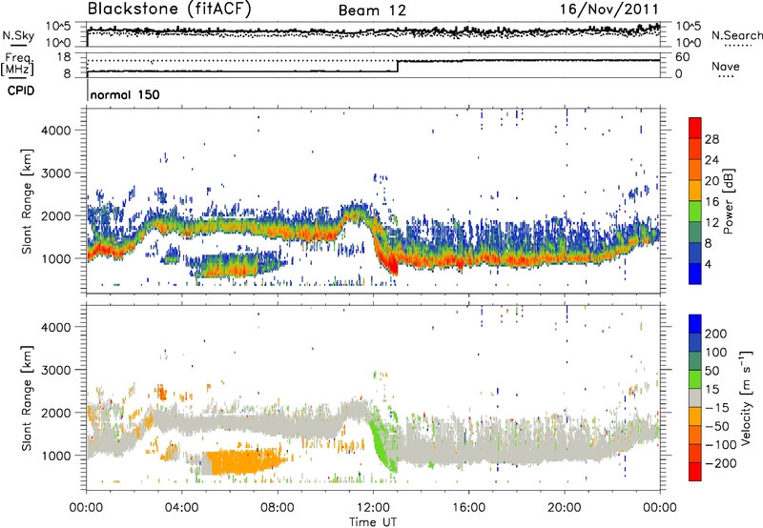Click the "Freq. [MHz]" legend label
Image resolution: width=763 pixels, height=528 pixels.
click(x=17, y=64)
